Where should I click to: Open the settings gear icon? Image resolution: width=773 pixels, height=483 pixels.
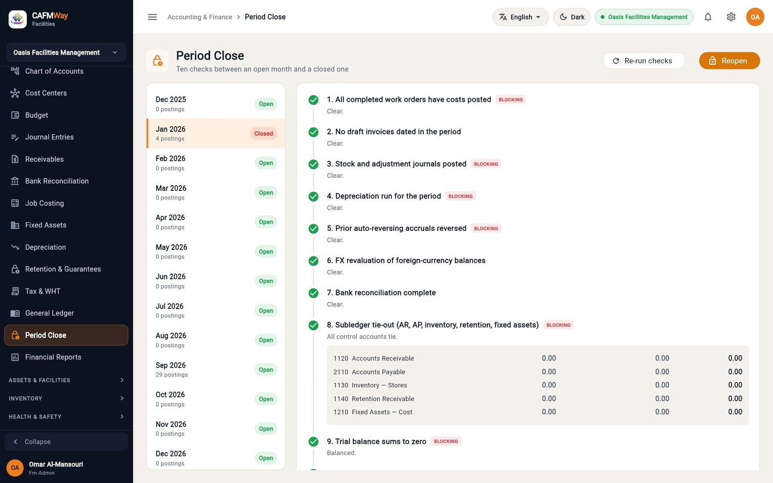click(731, 17)
